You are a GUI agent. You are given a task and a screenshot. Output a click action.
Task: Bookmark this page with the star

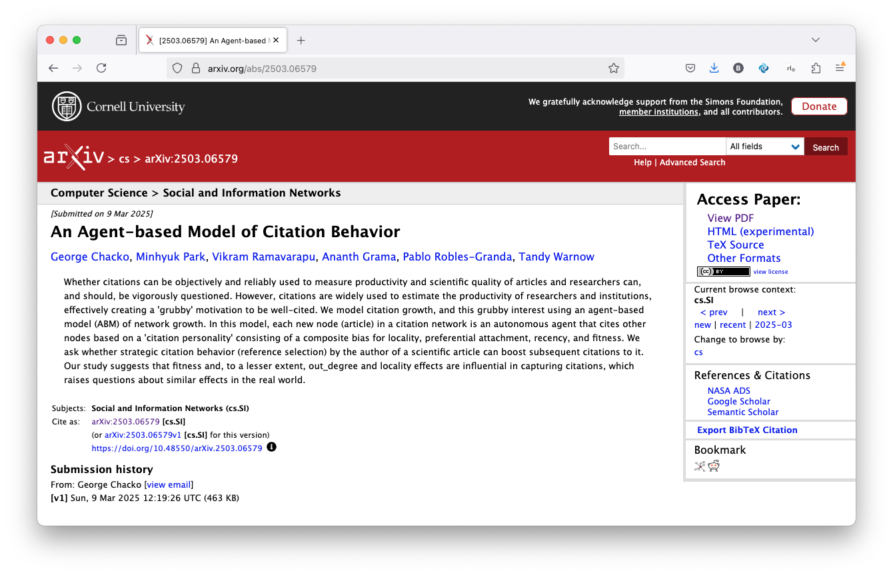click(x=614, y=68)
